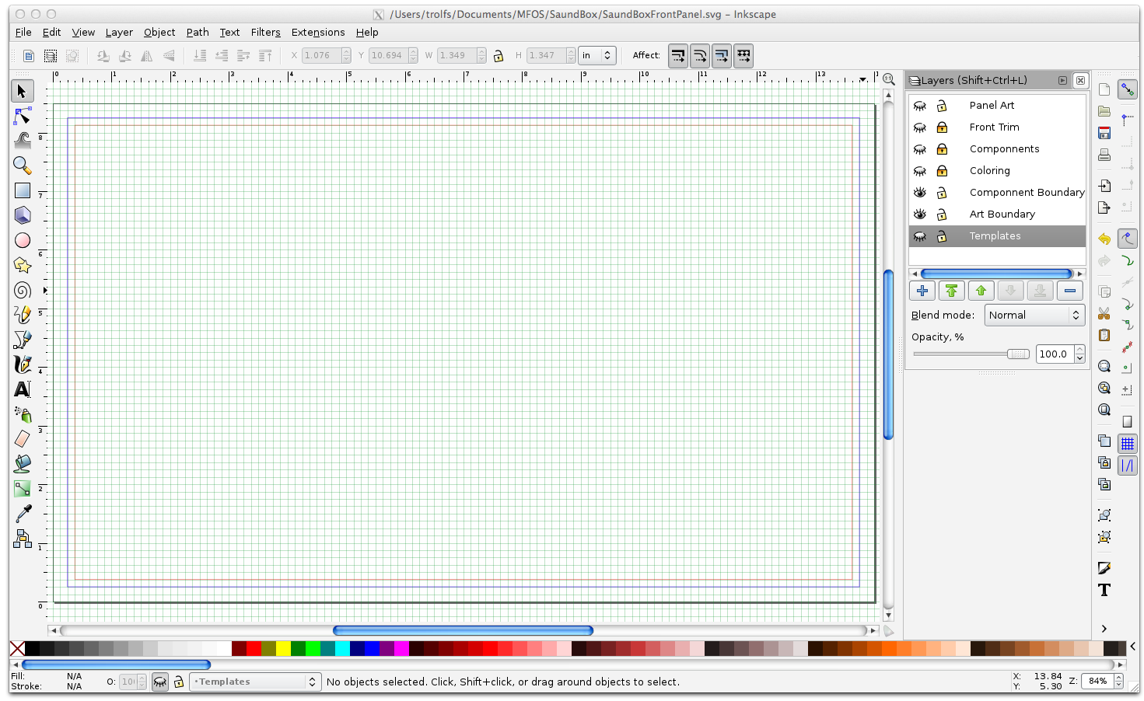Select the Ellipse circle tool
Viewport: 1144px width, 701px height.
coord(23,240)
